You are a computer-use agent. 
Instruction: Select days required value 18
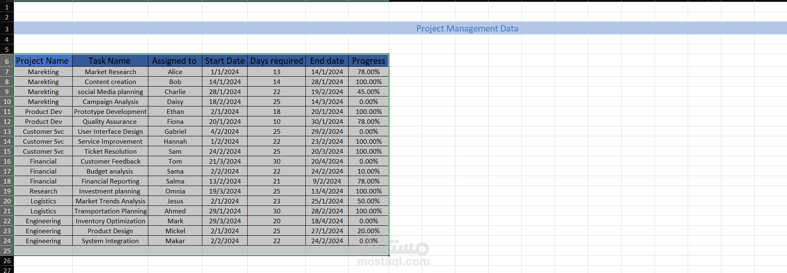tap(276, 111)
